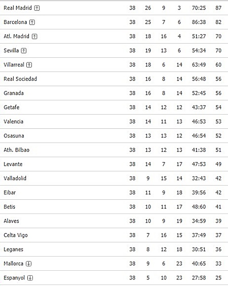Open the Betis team link

pos(9,207)
